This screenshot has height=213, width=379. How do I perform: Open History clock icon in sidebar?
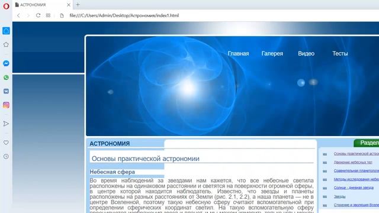click(x=6, y=156)
